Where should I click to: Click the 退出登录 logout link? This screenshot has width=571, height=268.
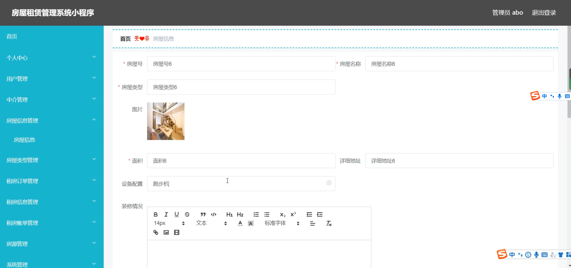click(544, 13)
